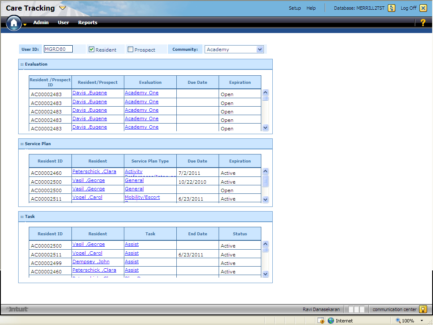Image resolution: width=433 pixels, height=325 pixels.
Task: Click scroll down arrow in Service Plan table
Action: pos(265,200)
